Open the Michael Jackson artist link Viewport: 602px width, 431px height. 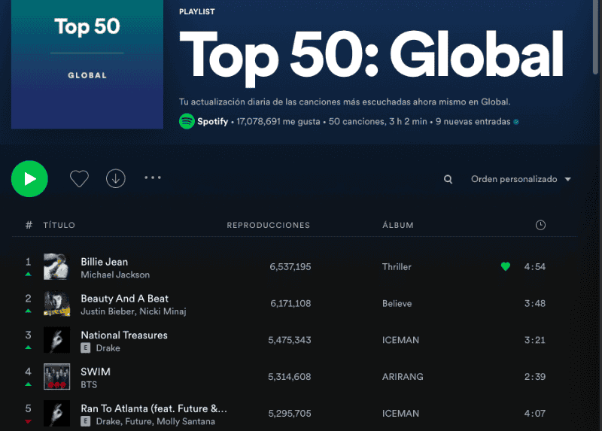click(115, 275)
